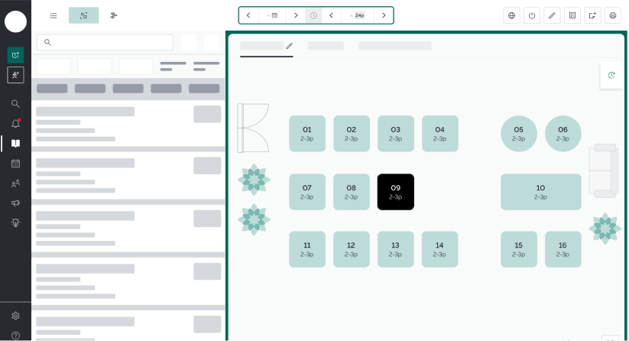The height and width of the screenshot is (341, 629).
Task: Switch to timeline view icon
Action: (114, 15)
